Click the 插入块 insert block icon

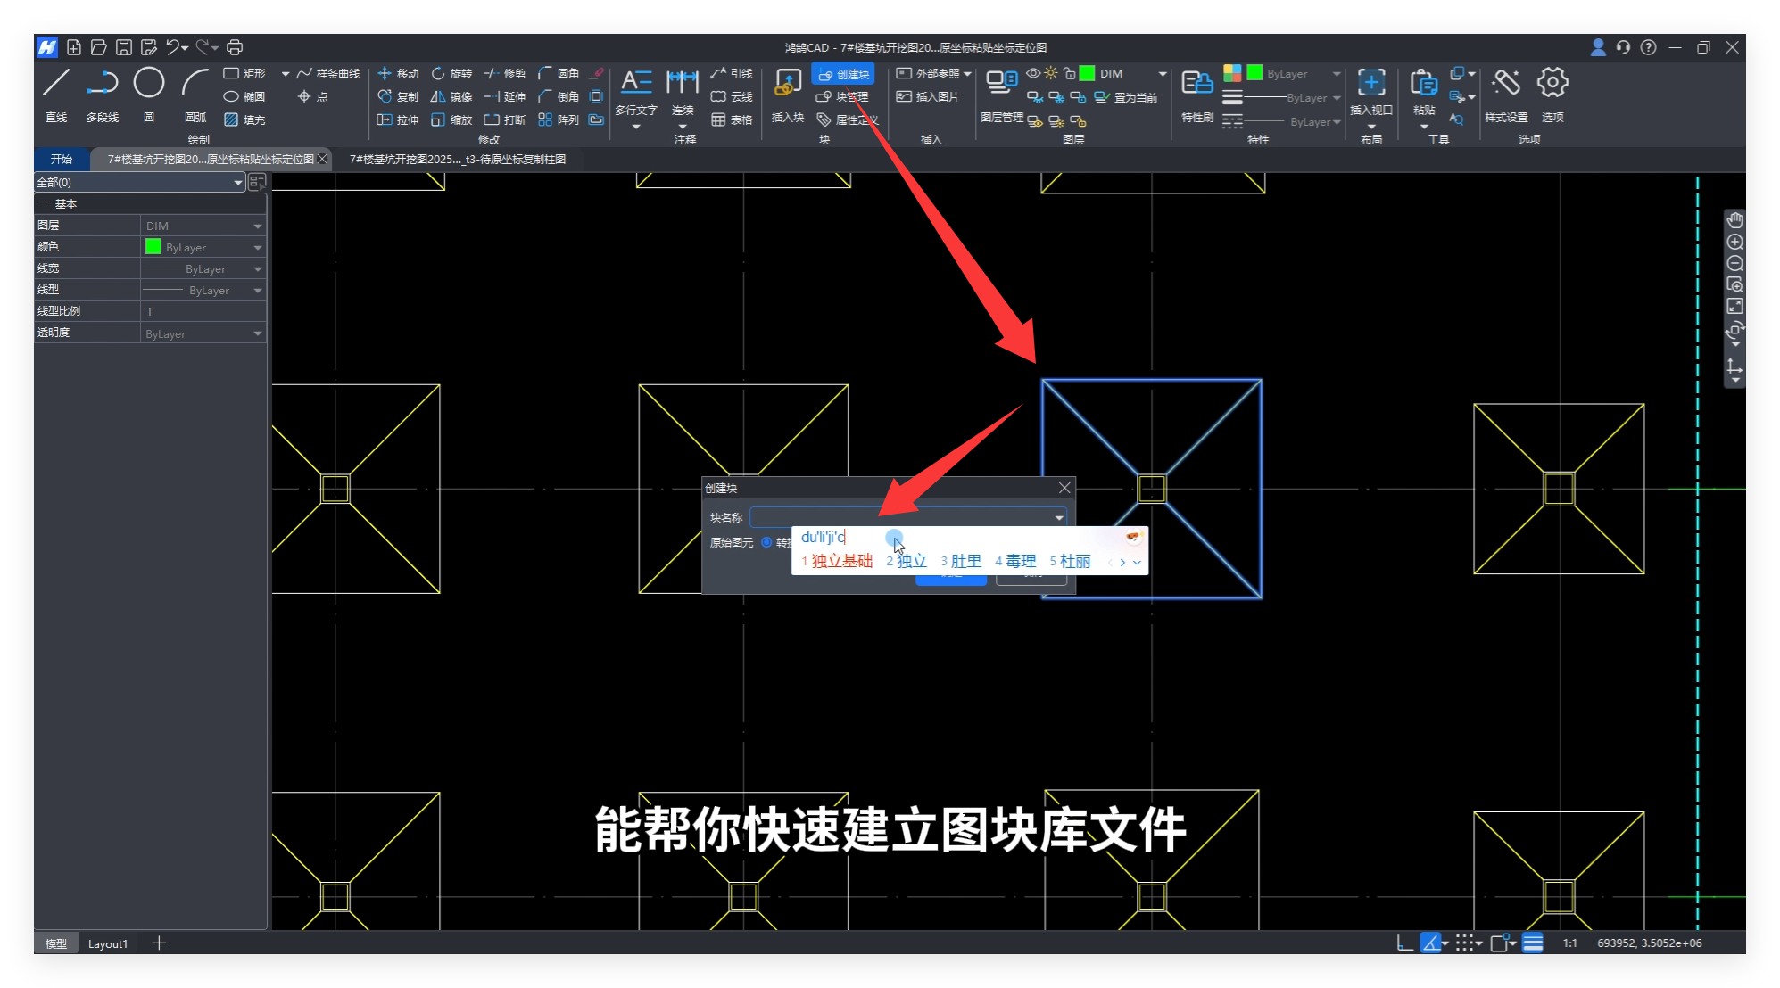coord(787,84)
